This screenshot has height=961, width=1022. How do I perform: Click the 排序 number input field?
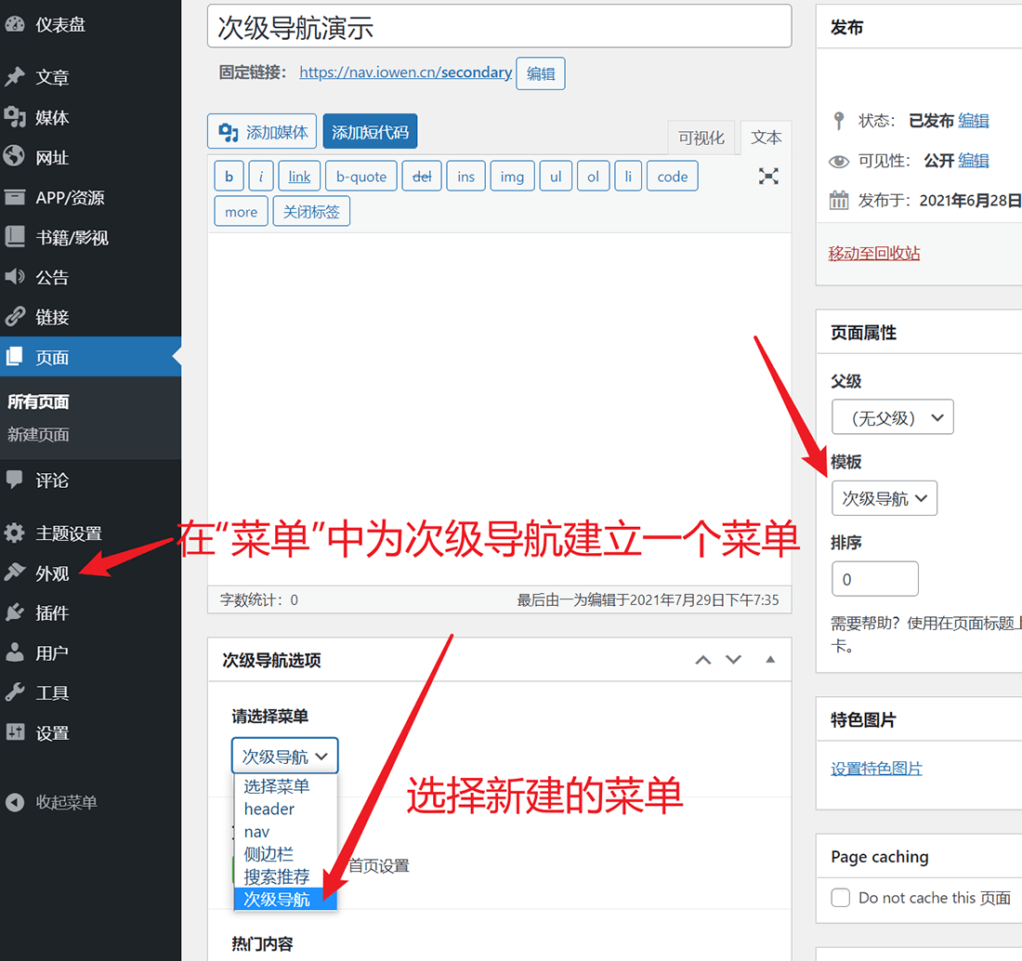point(874,579)
